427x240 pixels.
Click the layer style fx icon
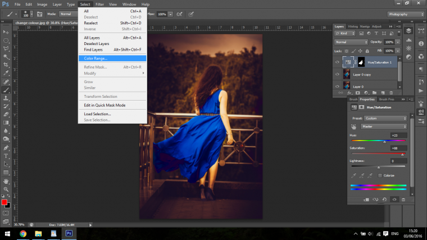(x=349, y=93)
